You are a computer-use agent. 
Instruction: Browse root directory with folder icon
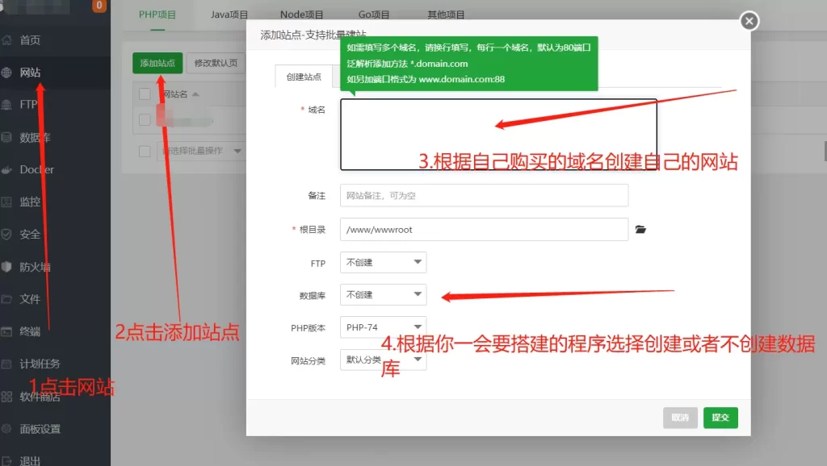point(640,230)
